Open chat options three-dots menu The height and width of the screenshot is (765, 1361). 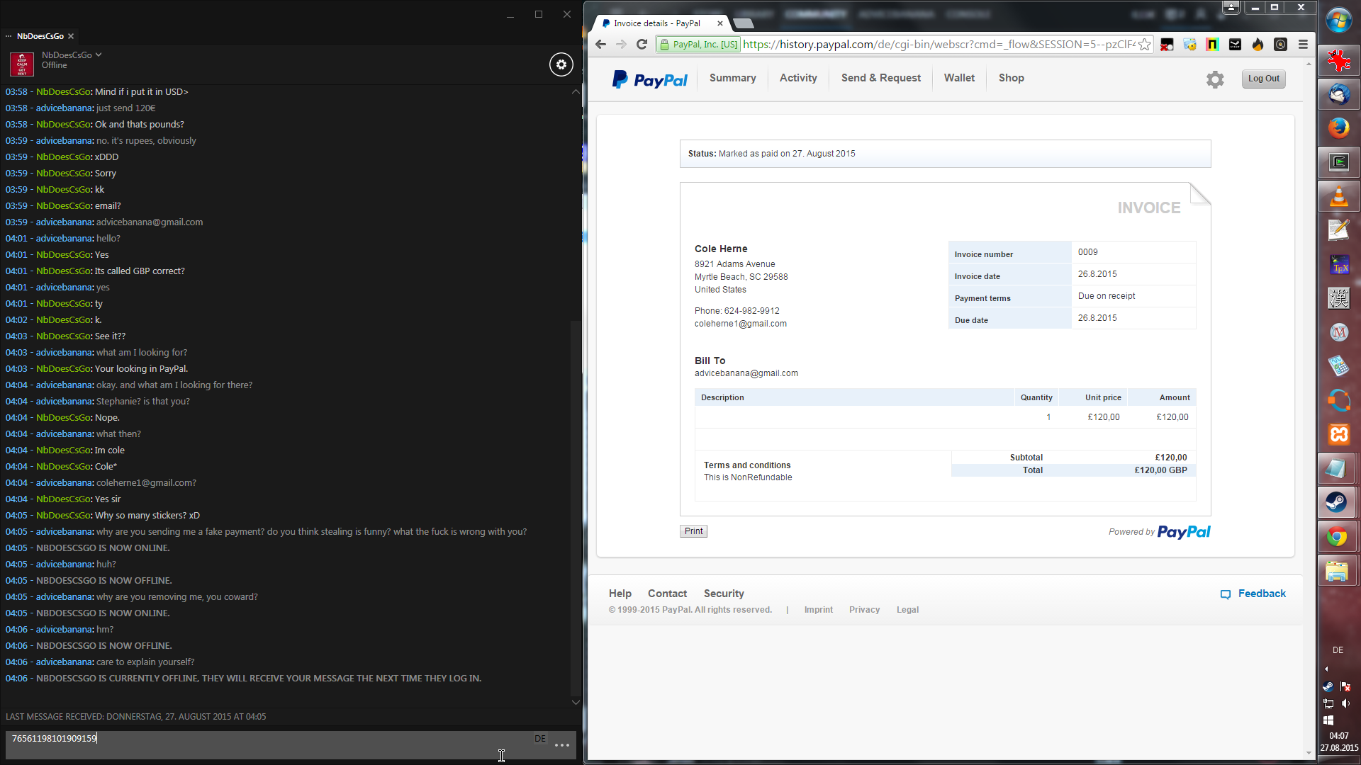pos(562,745)
